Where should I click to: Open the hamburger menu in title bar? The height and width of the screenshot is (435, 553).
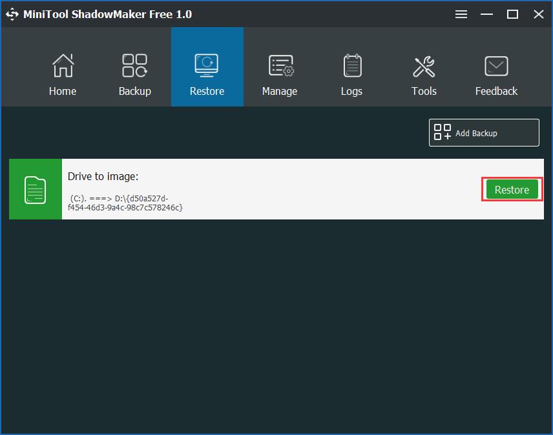click(461, 14)
